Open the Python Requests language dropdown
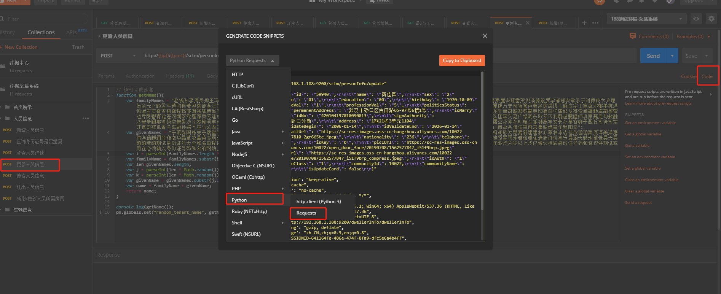721x294 pixels. click(x=252, y=60)
